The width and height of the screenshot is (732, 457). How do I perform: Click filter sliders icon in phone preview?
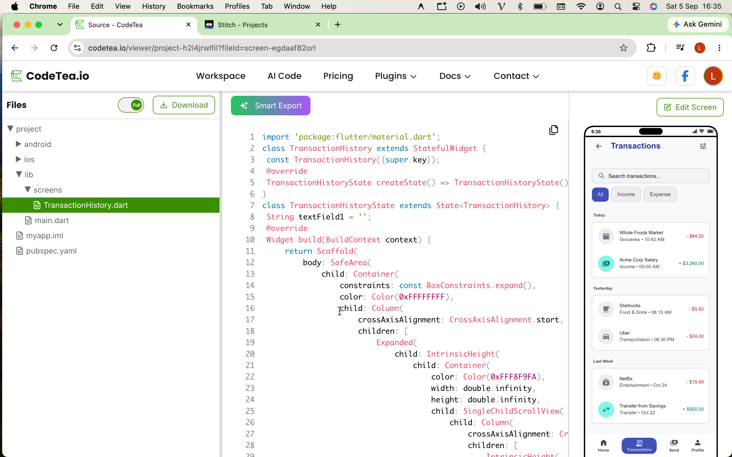pos(703,146)
